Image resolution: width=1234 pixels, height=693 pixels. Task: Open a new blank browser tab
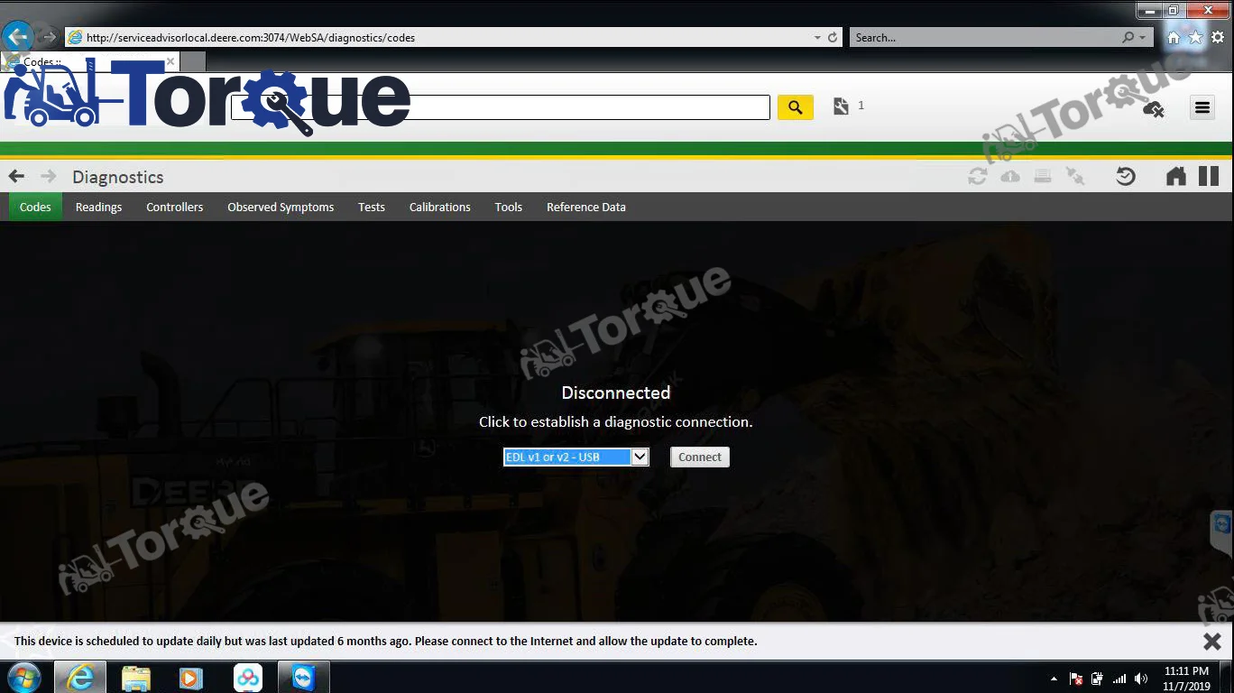[193, 61]
